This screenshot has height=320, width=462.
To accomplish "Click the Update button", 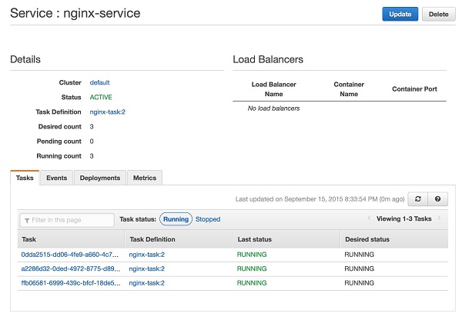I will pyautogui.click(x=400, y=14).
